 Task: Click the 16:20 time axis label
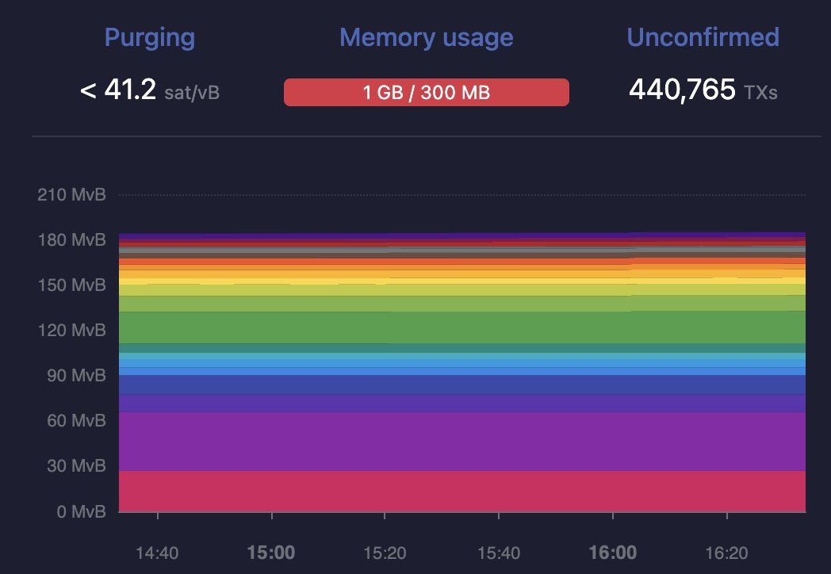click(726, 553)
